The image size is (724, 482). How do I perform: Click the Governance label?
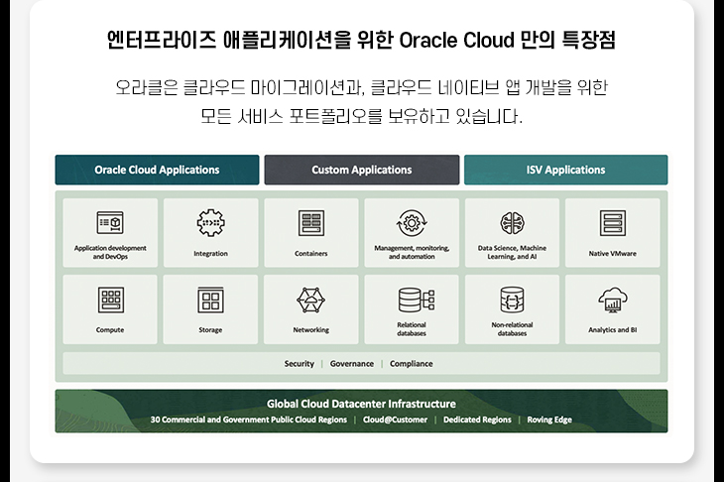[352, 364]
